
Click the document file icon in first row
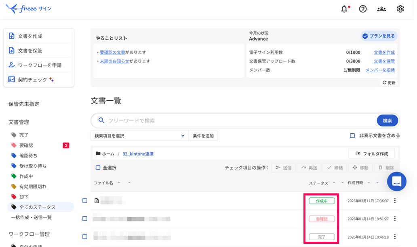tap(97, 201)
